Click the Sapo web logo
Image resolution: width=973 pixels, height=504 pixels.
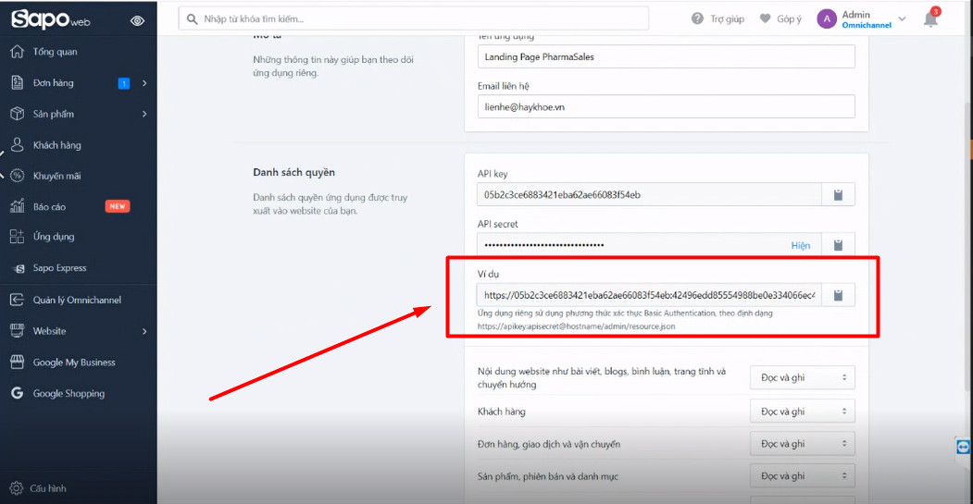(x=50, y=19)
